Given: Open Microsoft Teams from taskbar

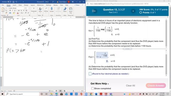Looking at the screenshot, I should click(x=111, y=94).
